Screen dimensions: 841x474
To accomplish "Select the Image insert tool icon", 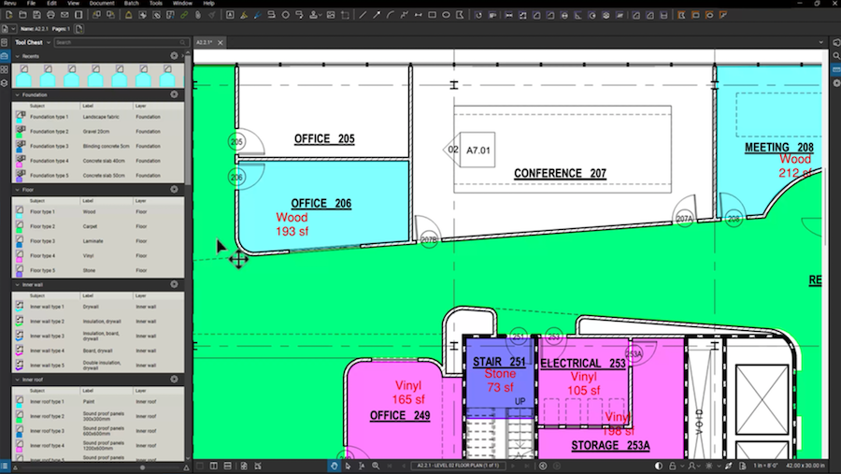I will pos(331,15).
